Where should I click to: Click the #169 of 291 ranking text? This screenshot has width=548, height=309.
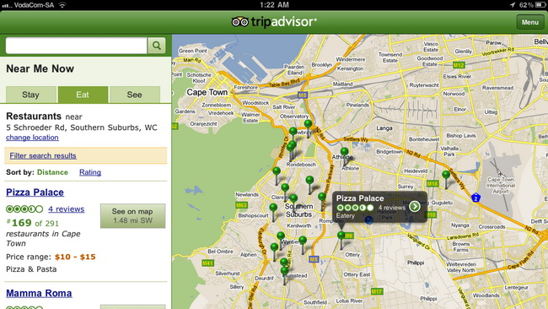[33, 223]
